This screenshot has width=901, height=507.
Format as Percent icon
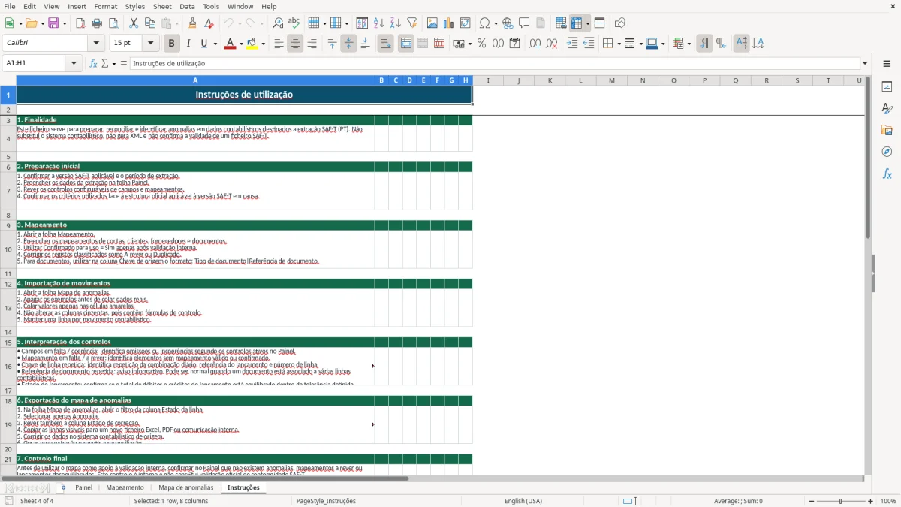click(481, 44)
